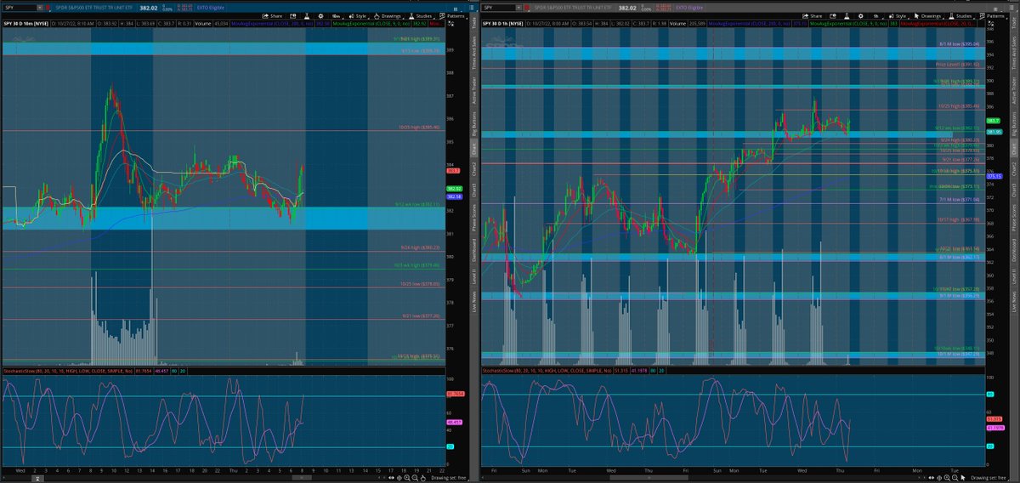Click red MovAvgExponential label in right chart
Image resolution: width=1020 pixels, height=483 pixels.
pos(938,24)
